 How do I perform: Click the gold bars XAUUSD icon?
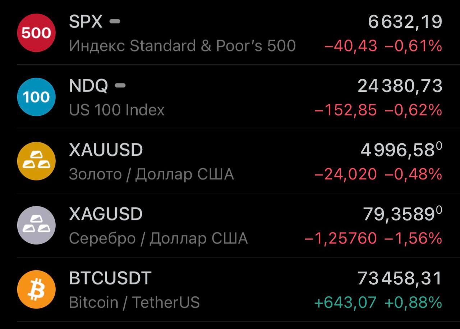pos(36,161)
